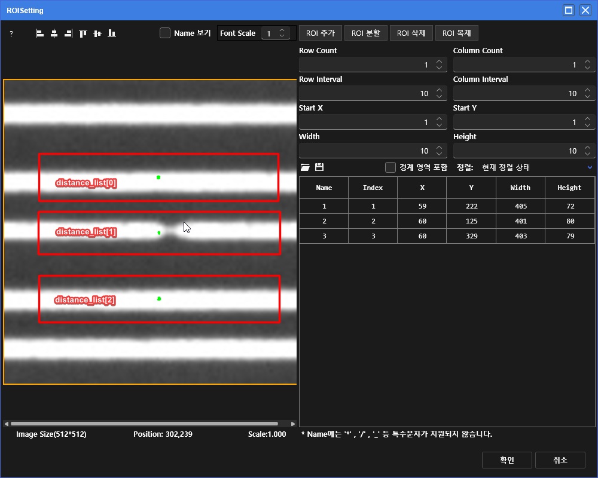Click the align vertical centers icon

pos(97,33)
